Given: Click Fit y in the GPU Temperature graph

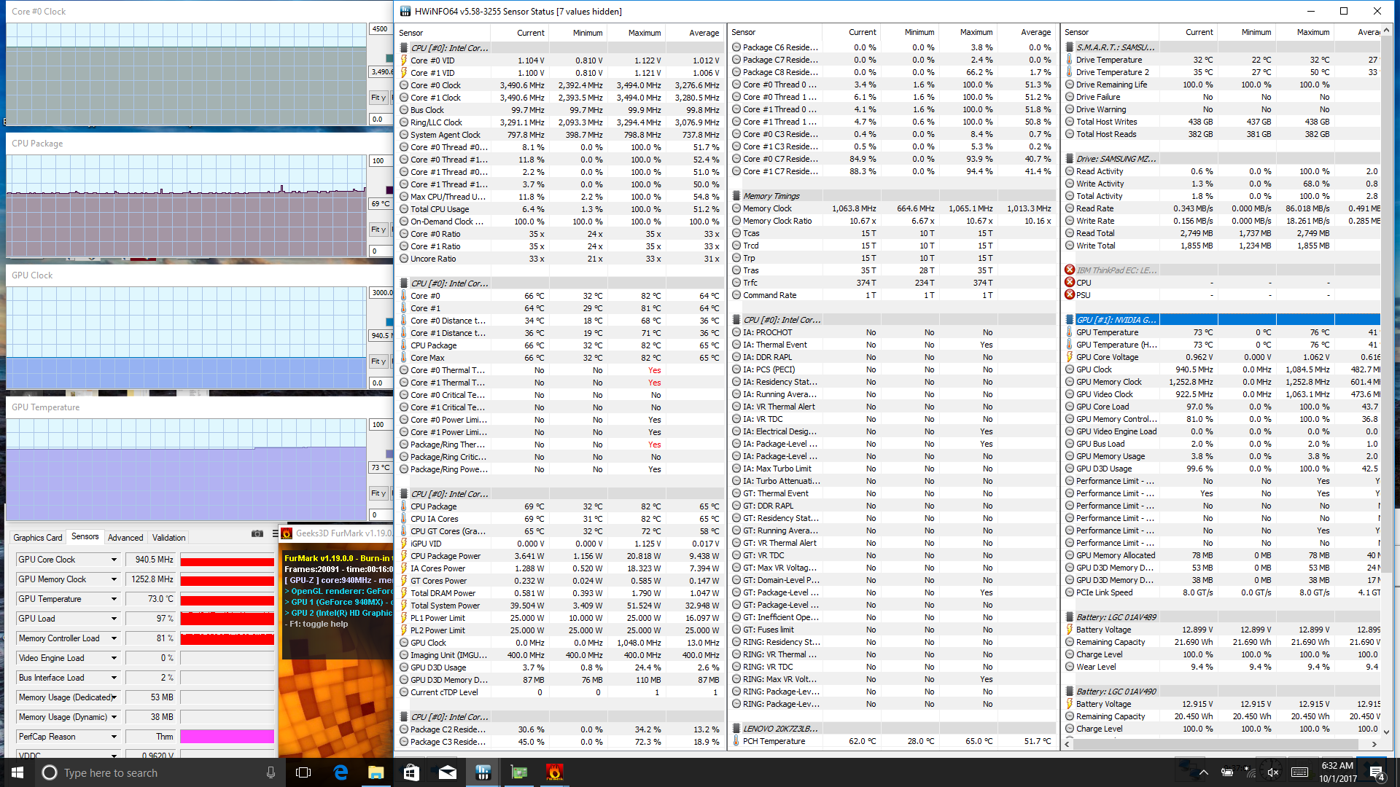Looking at the screenshot, I should pyautogui.click(x=378, y=493).
